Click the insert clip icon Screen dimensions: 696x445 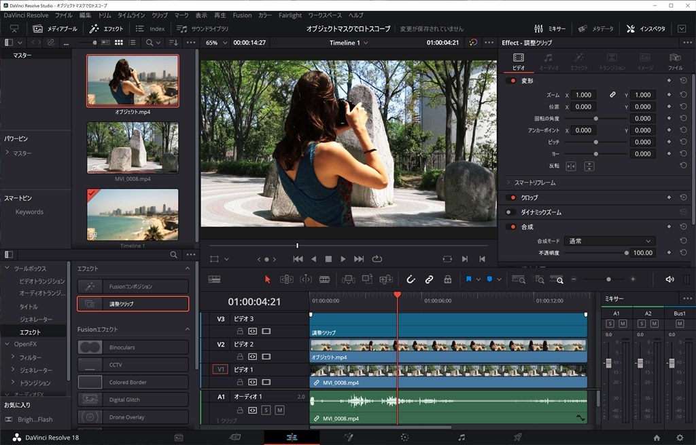pyautogui.click(x=348, y=279)
